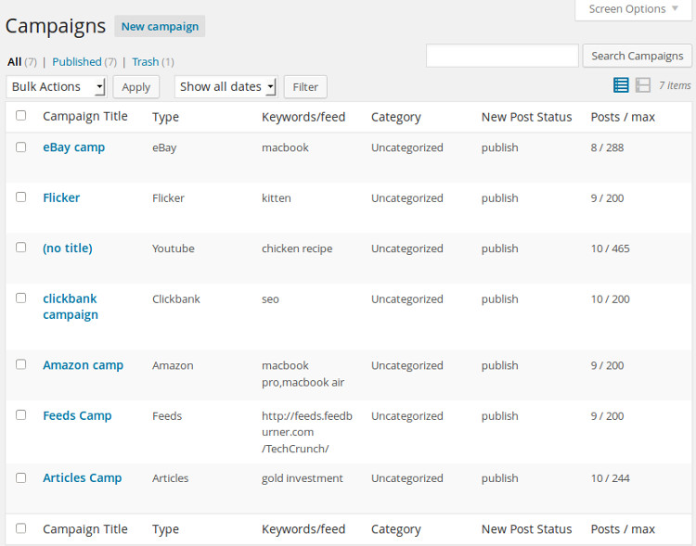The width and height of the screenshot is (696, 546).
Task: Check the Flicker campaign checkbox
Action: pyautogui.click(x=20, y=197)
